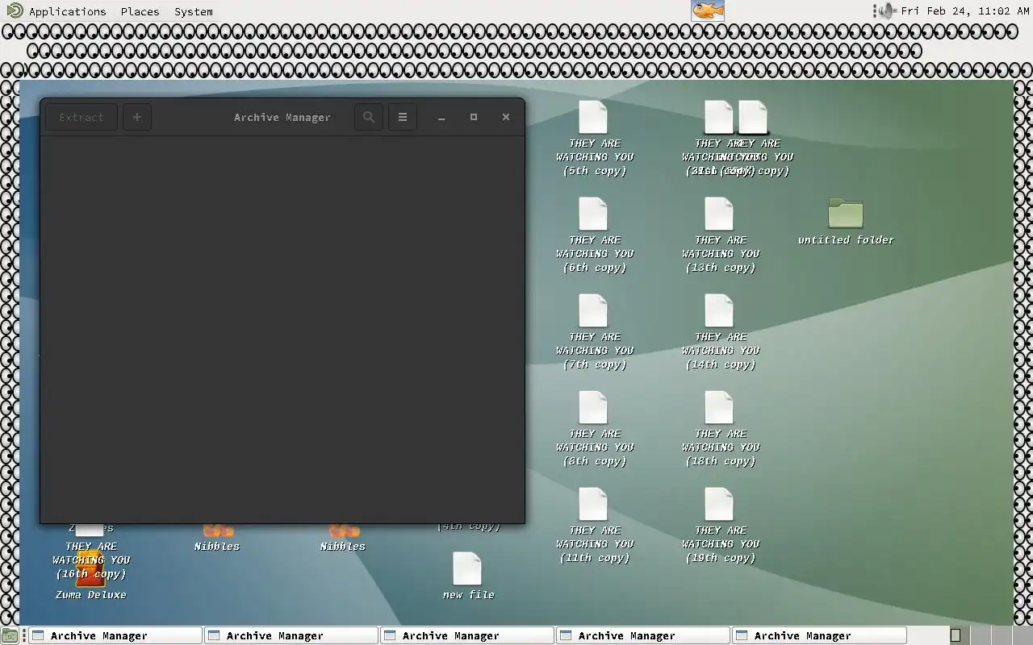This screenshot has height=645, width=1033.
Task: Open the Applications menu
Action: [56, 11]
